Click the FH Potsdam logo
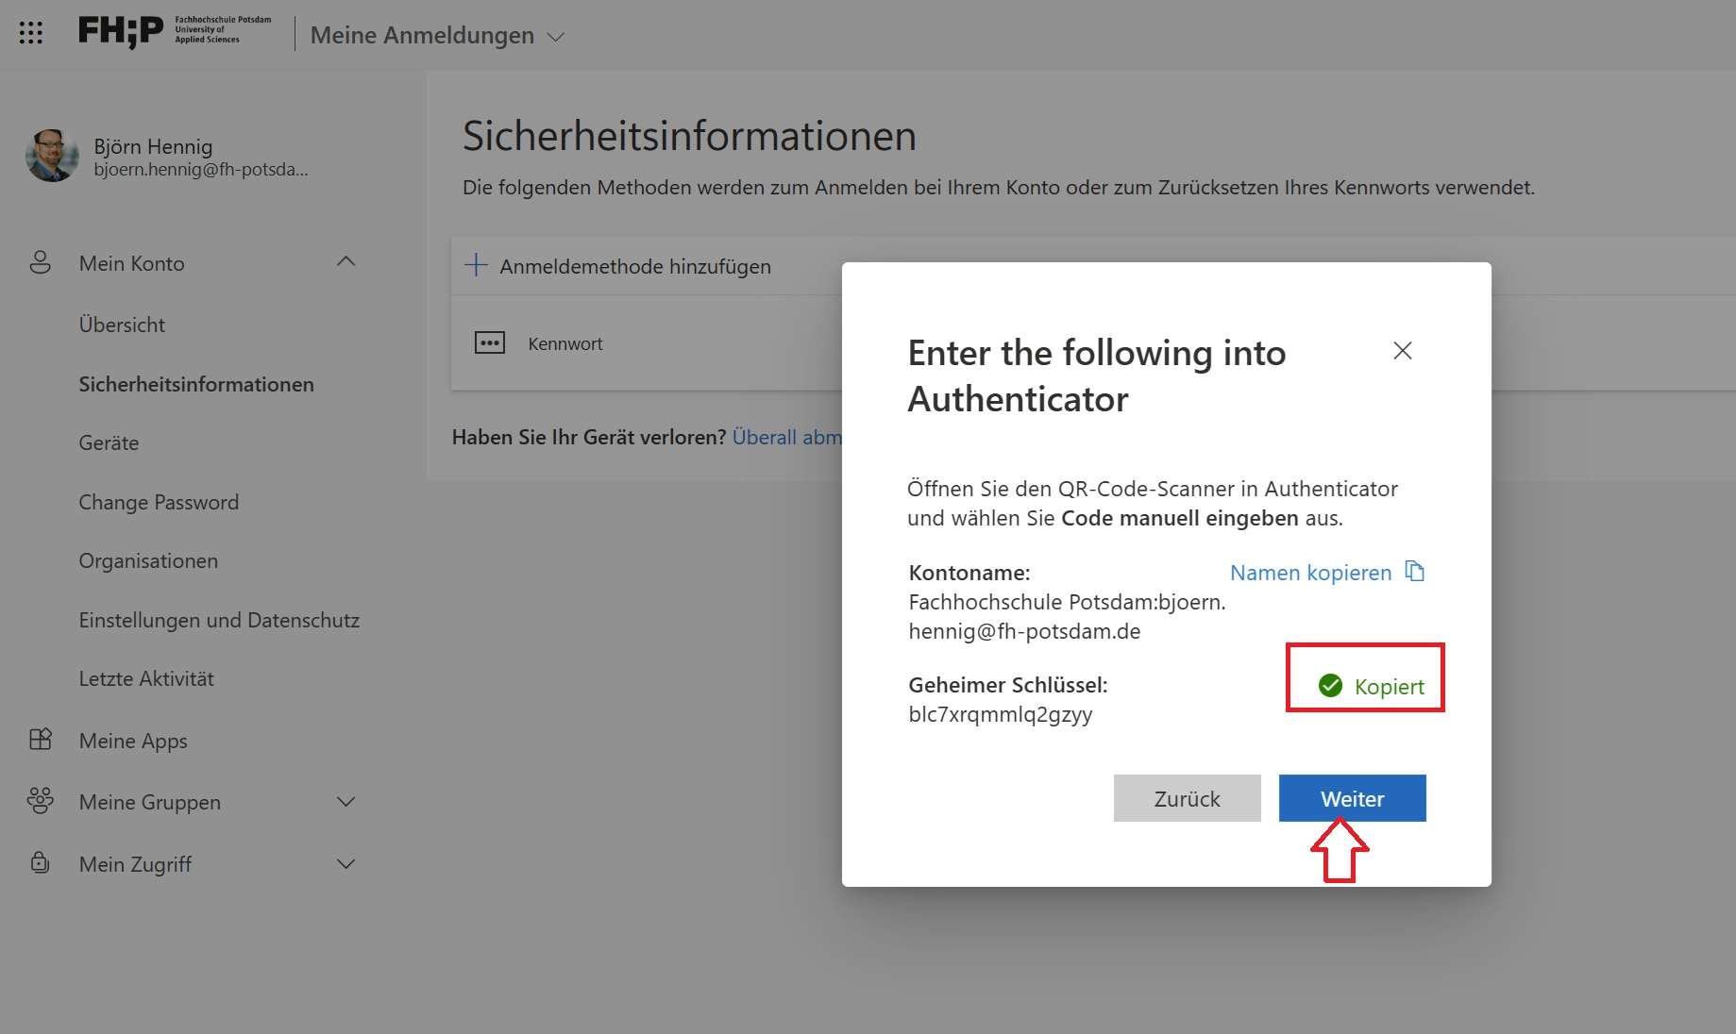 point(175,31)
